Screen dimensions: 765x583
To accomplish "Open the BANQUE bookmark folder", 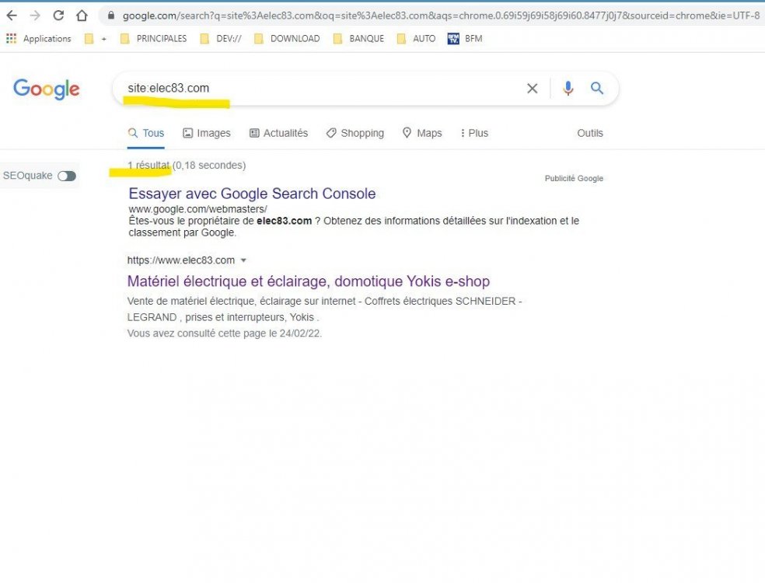I will tap(358, 39).
